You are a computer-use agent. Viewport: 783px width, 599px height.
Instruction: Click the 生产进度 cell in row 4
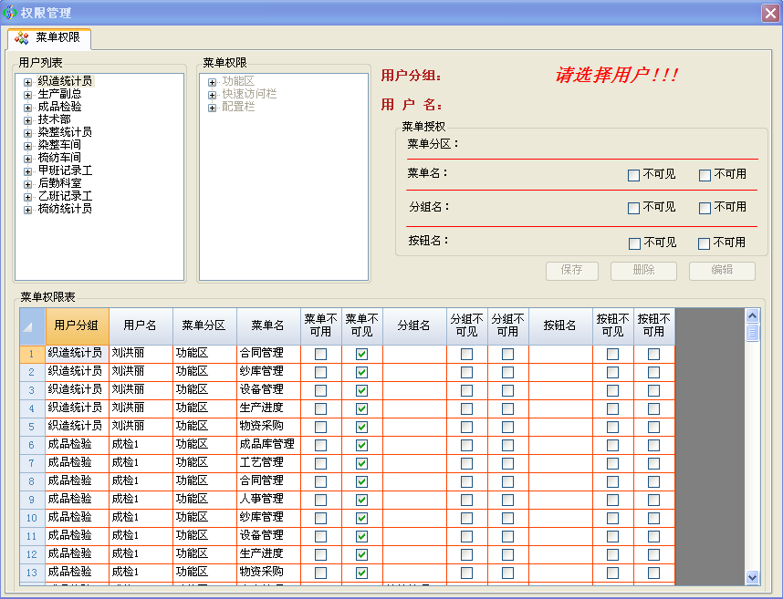(x=268, y=408)
